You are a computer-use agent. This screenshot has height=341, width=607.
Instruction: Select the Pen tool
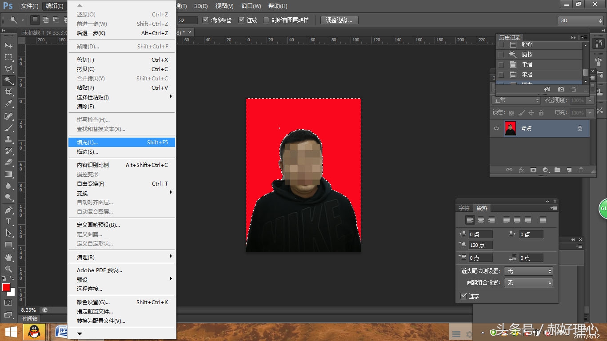(x=8, y=210)
